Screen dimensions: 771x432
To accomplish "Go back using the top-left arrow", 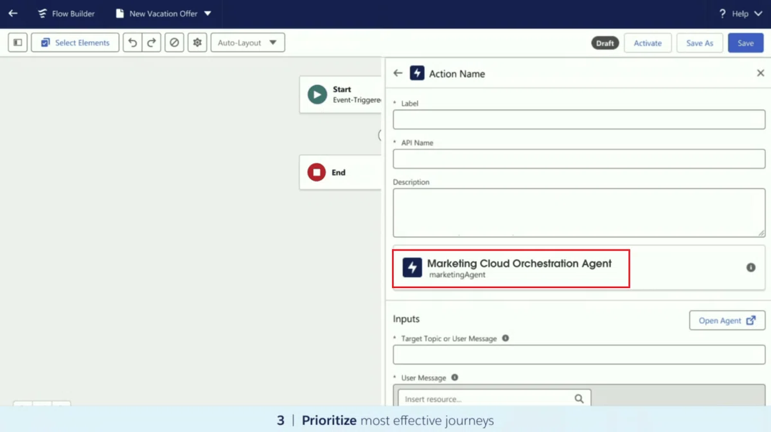I will coord(13,14).
